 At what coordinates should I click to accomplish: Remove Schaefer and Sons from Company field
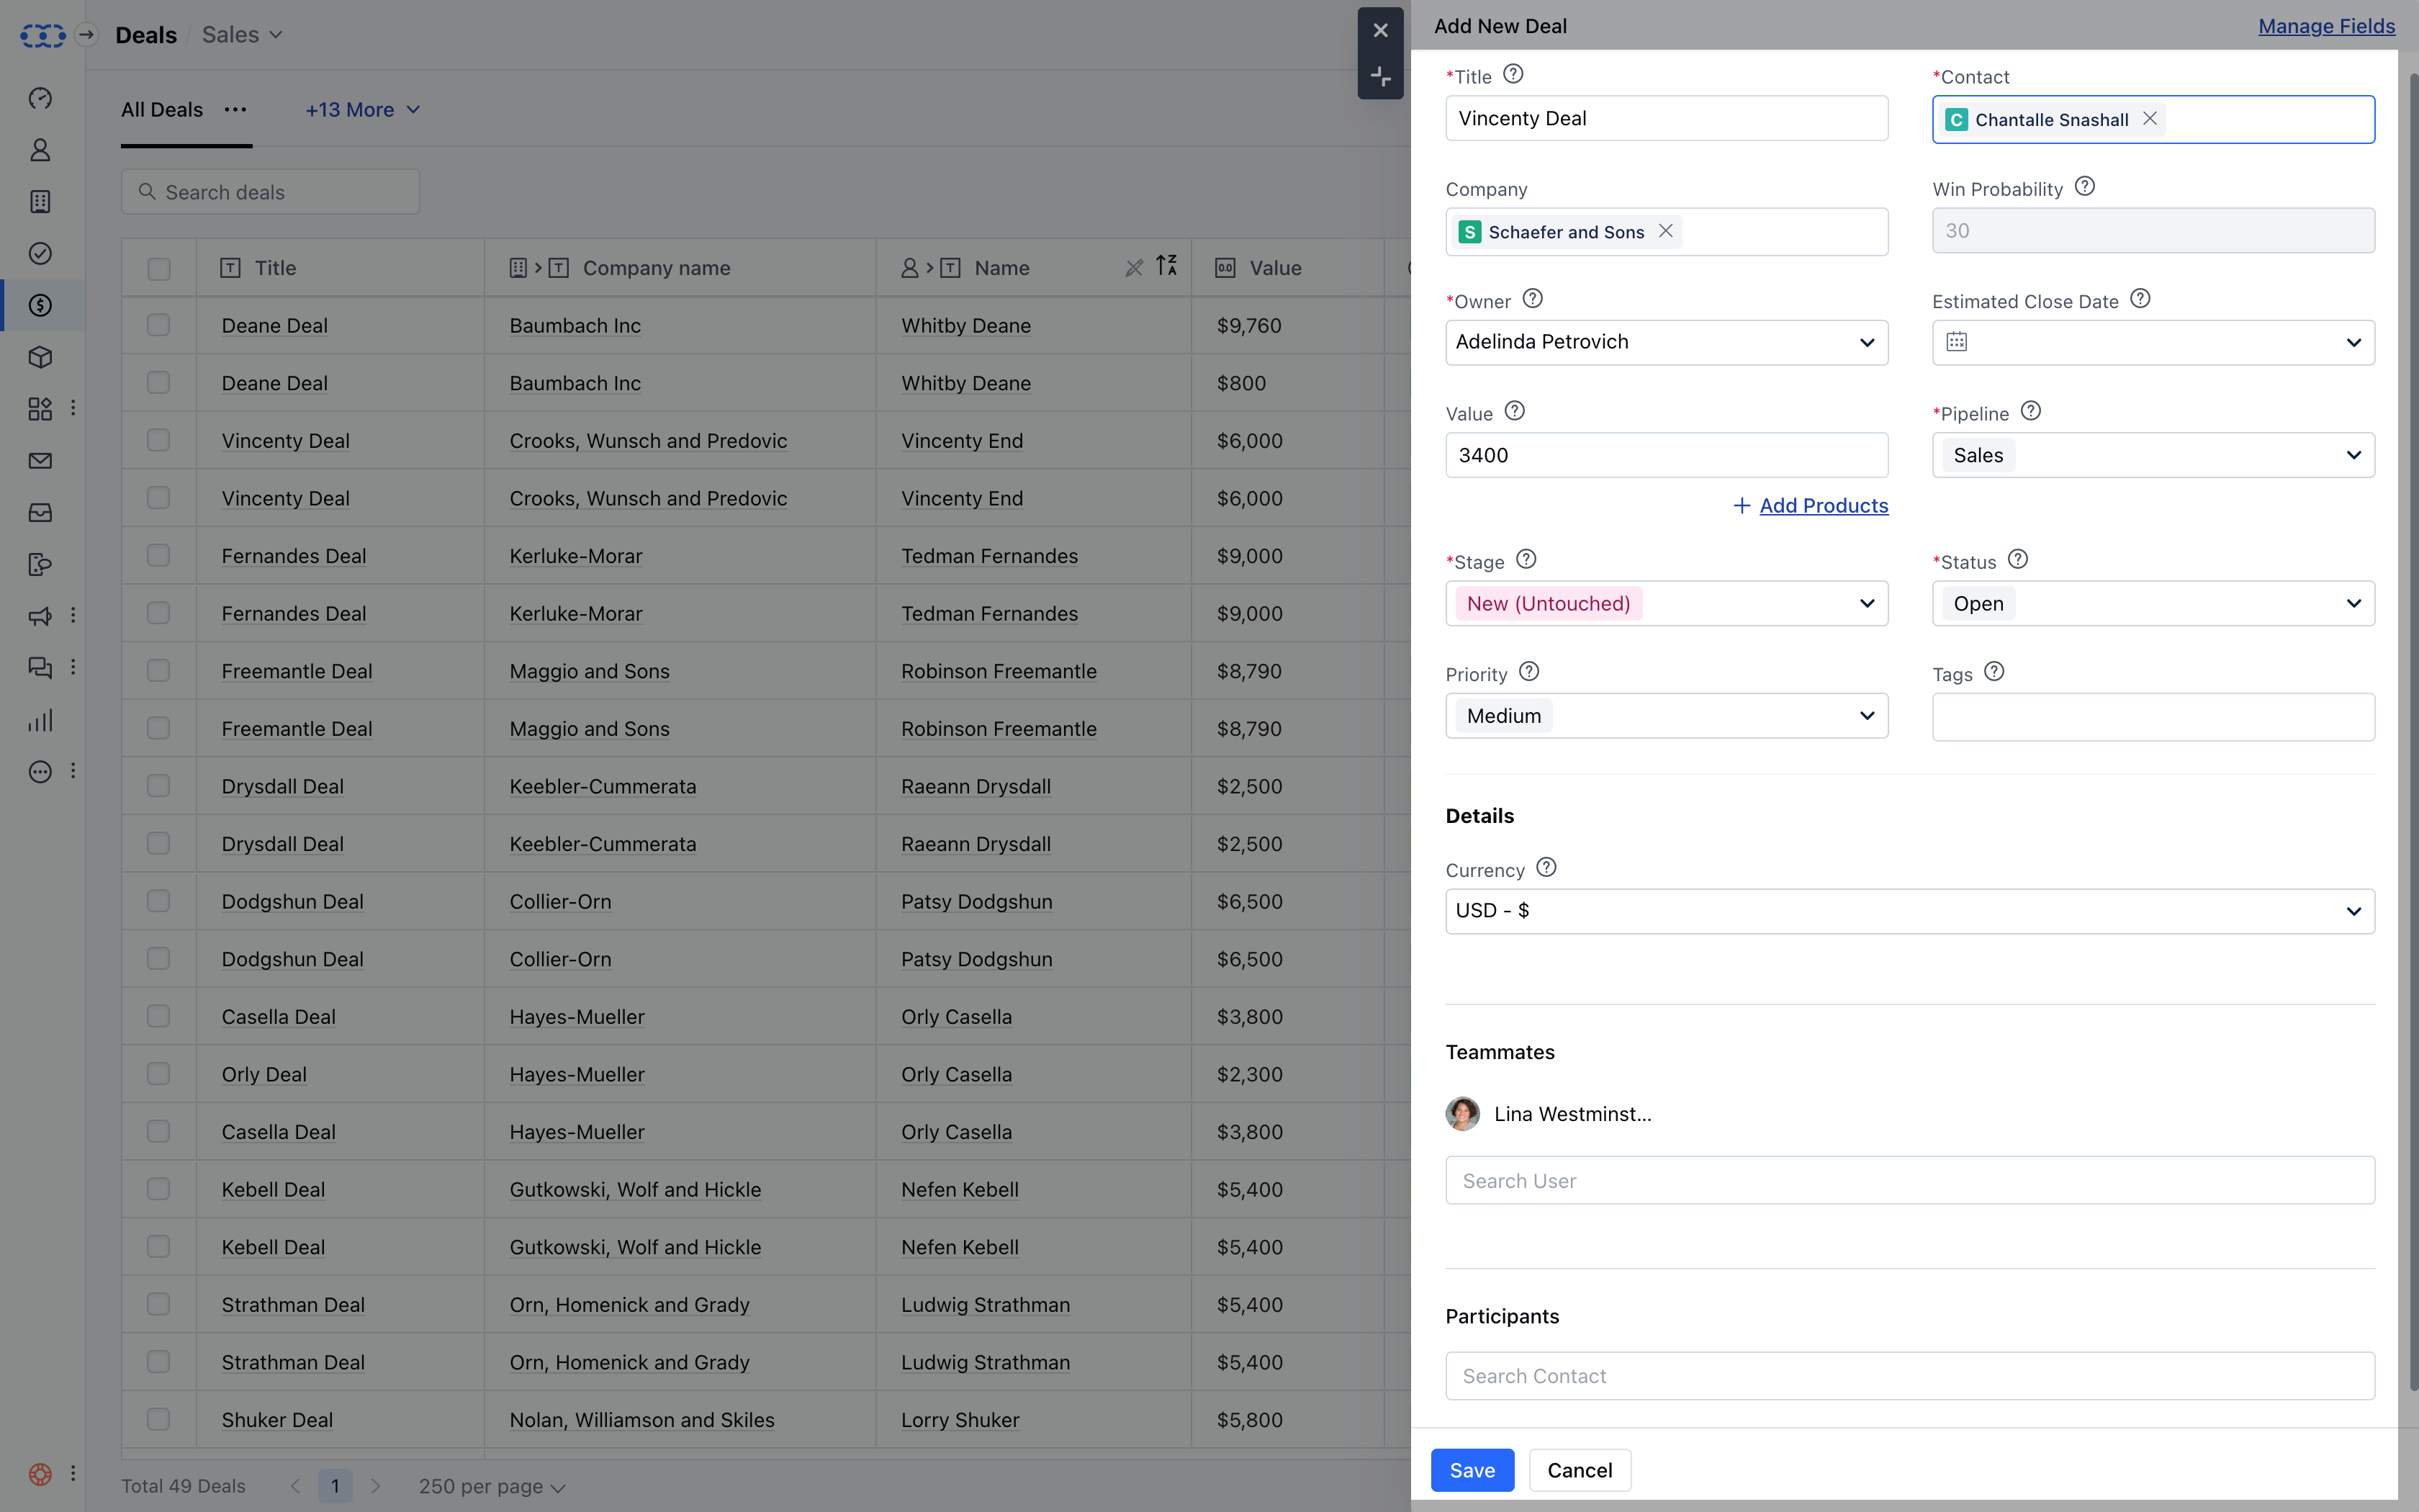1667,231
